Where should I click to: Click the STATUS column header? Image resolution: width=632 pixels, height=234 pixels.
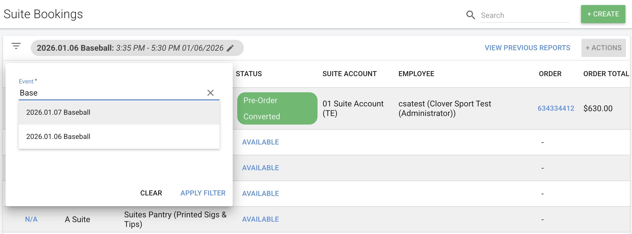pyautogui.click(x=249, y=74)
